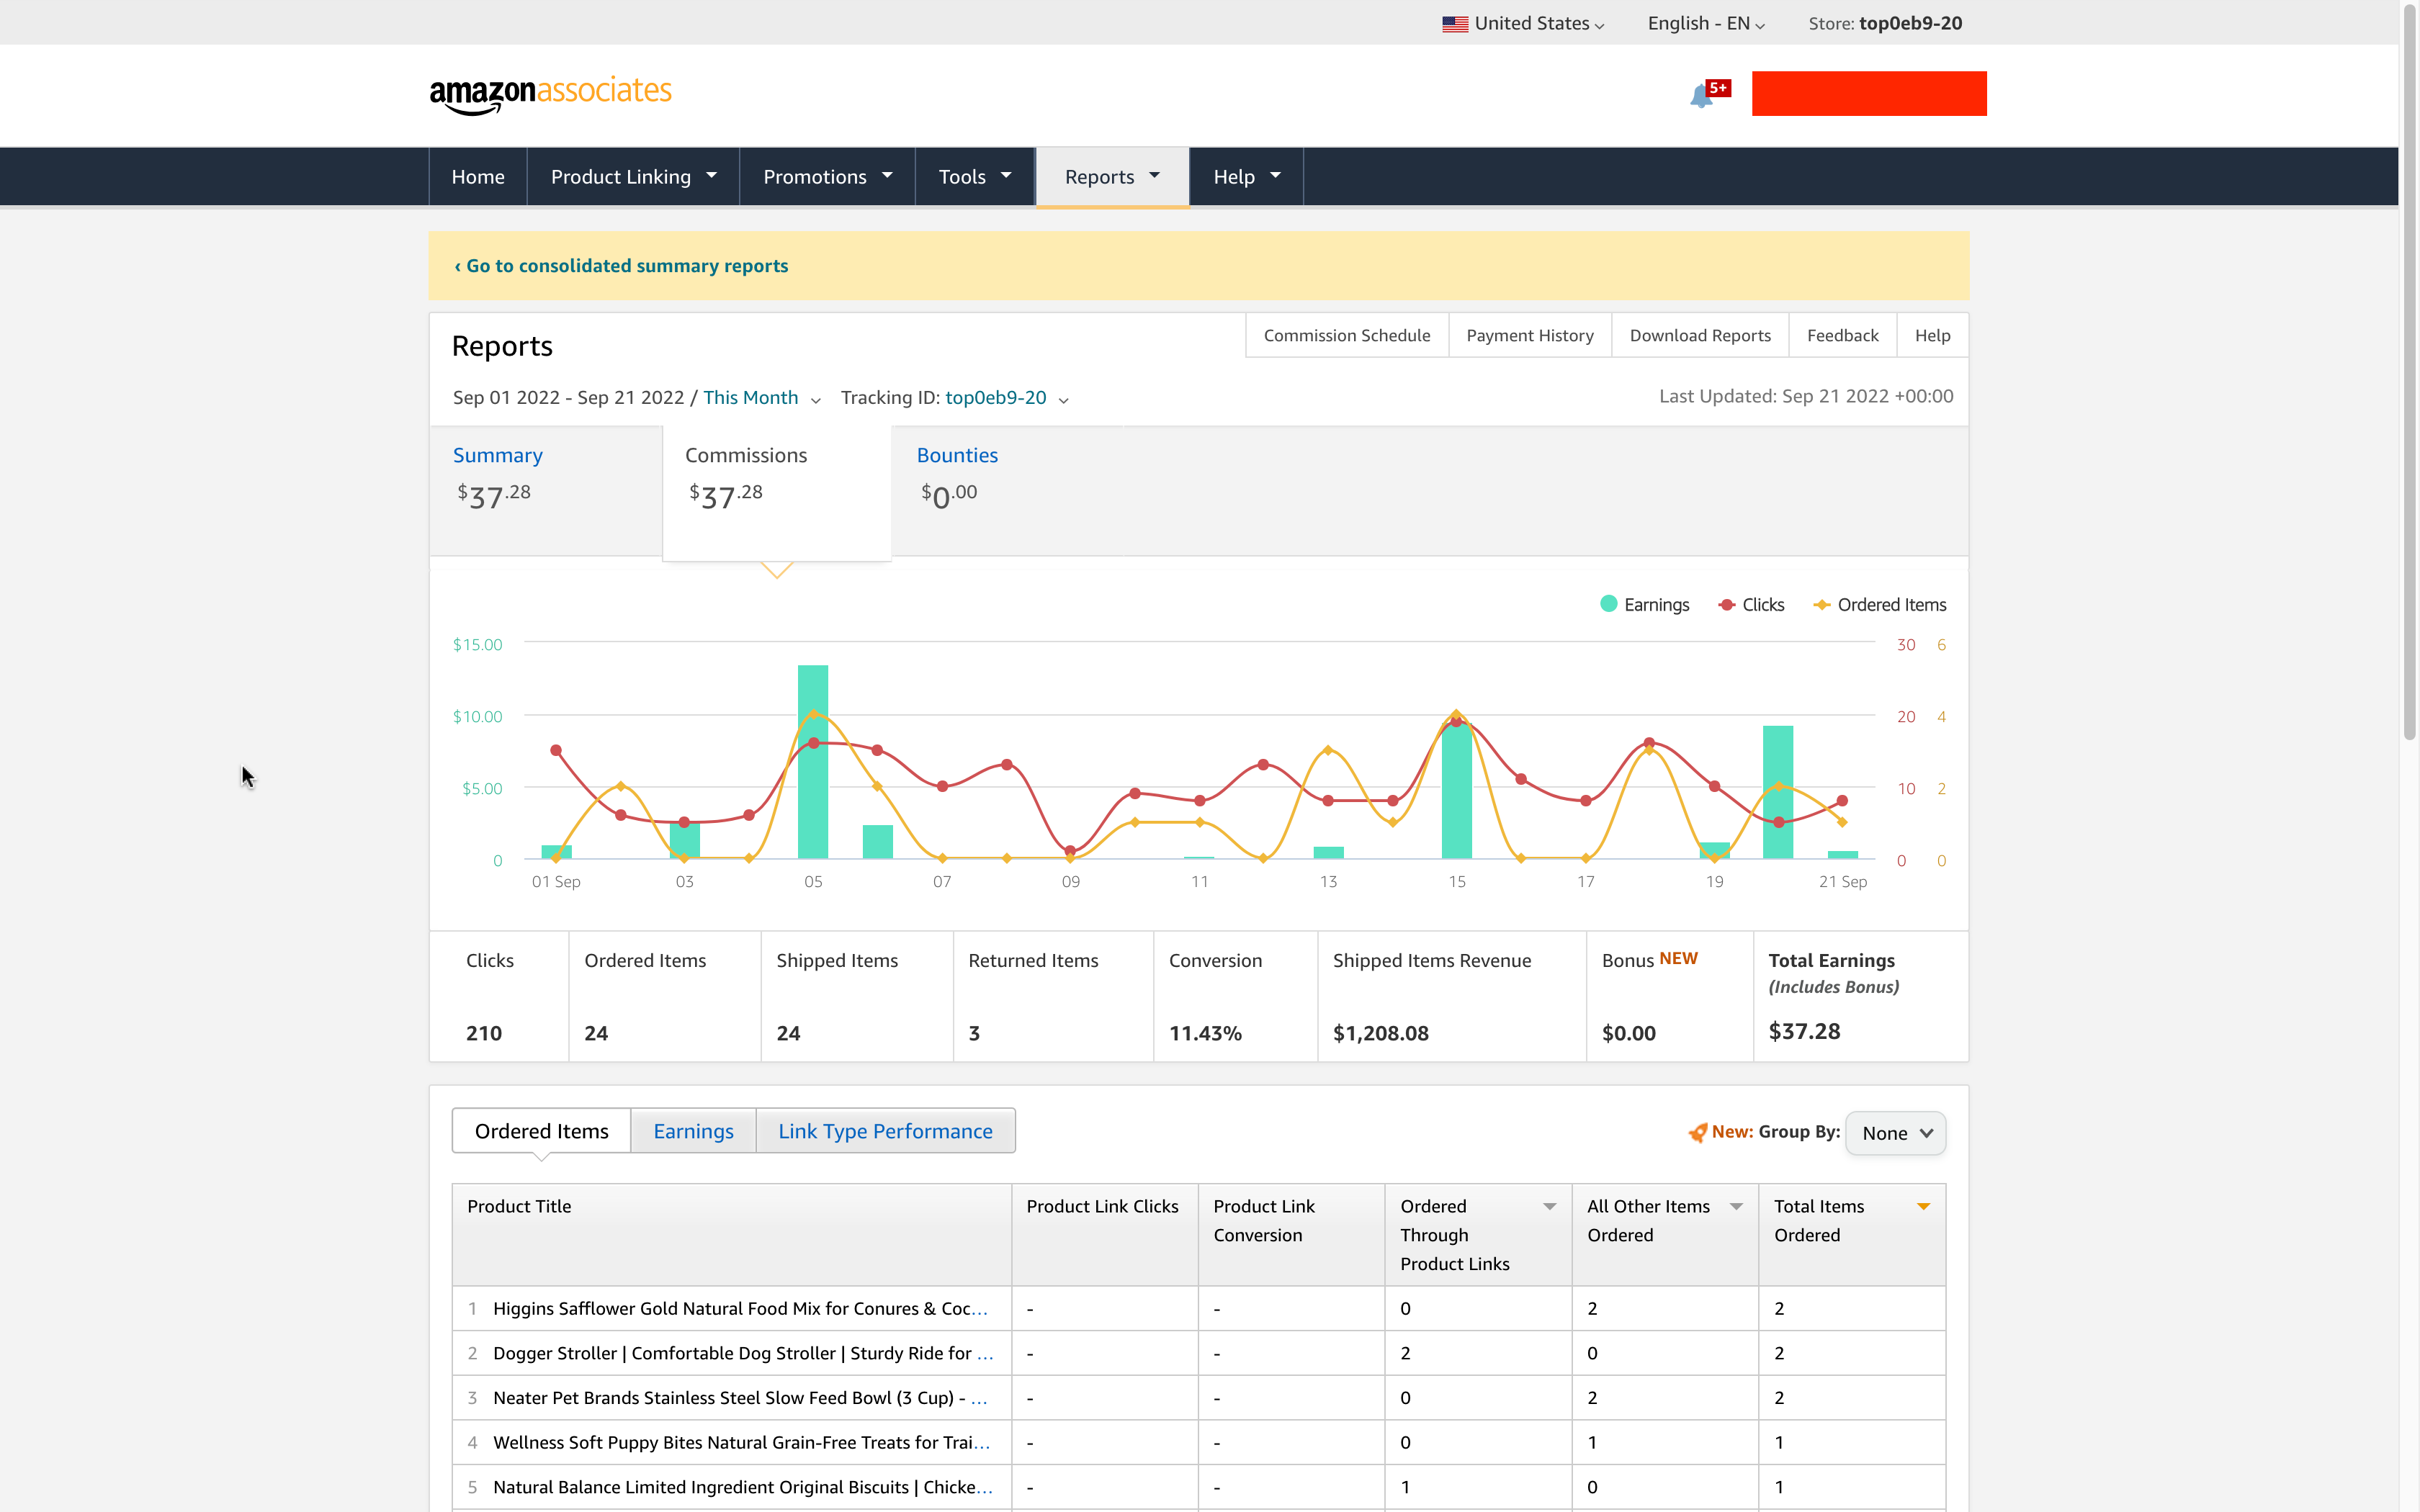Open Natural Balance Limited Ingredient Biscuits row

1199,1487
